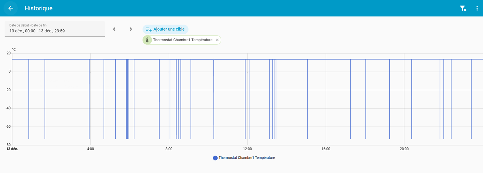Remove the Thermostat Chambre1 Température chip
Image resolution: width=483 pixels, height=173 pixels.
point(217,40)
